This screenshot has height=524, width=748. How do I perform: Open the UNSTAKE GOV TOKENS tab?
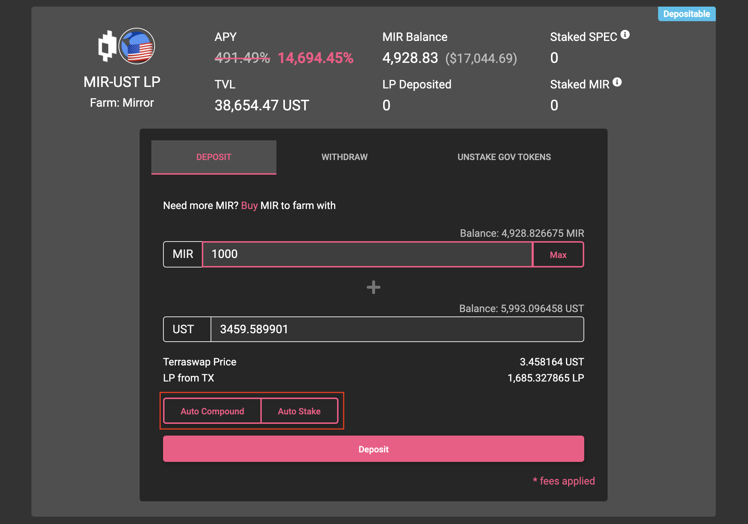504,157
